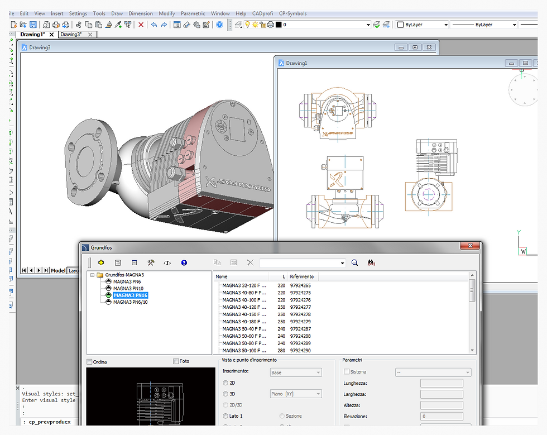Open the search combo box dropdown in Grundfos dialog
The width and height of the screenshot is (547, 435).
click(x=343, y=263)
